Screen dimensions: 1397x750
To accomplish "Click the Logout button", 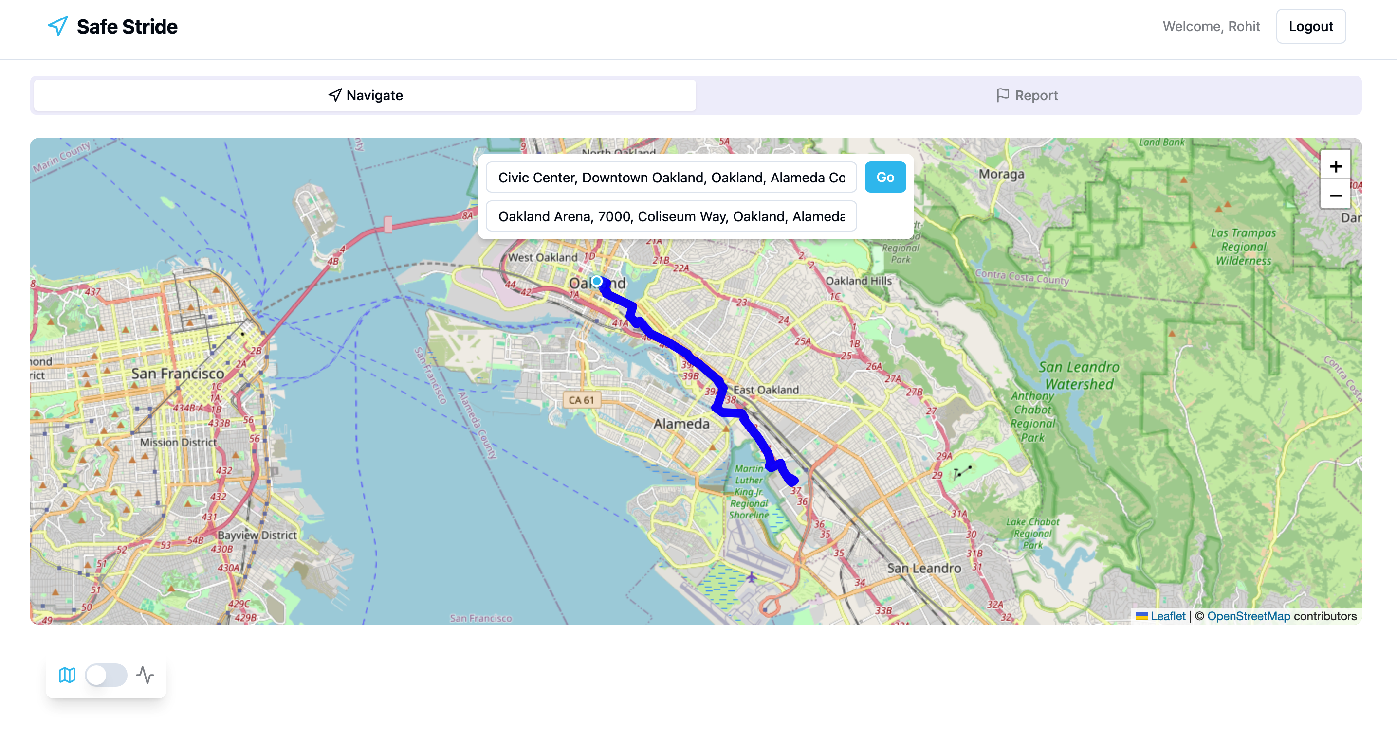I will coord(1310,27).
